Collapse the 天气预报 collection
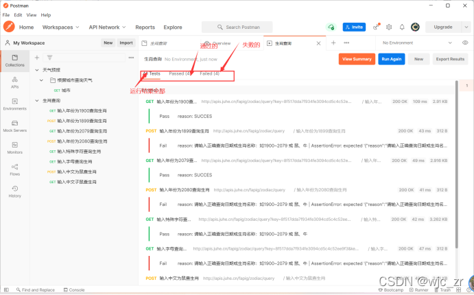The height and width of the screenshot is (295, 474). [37, 70]
